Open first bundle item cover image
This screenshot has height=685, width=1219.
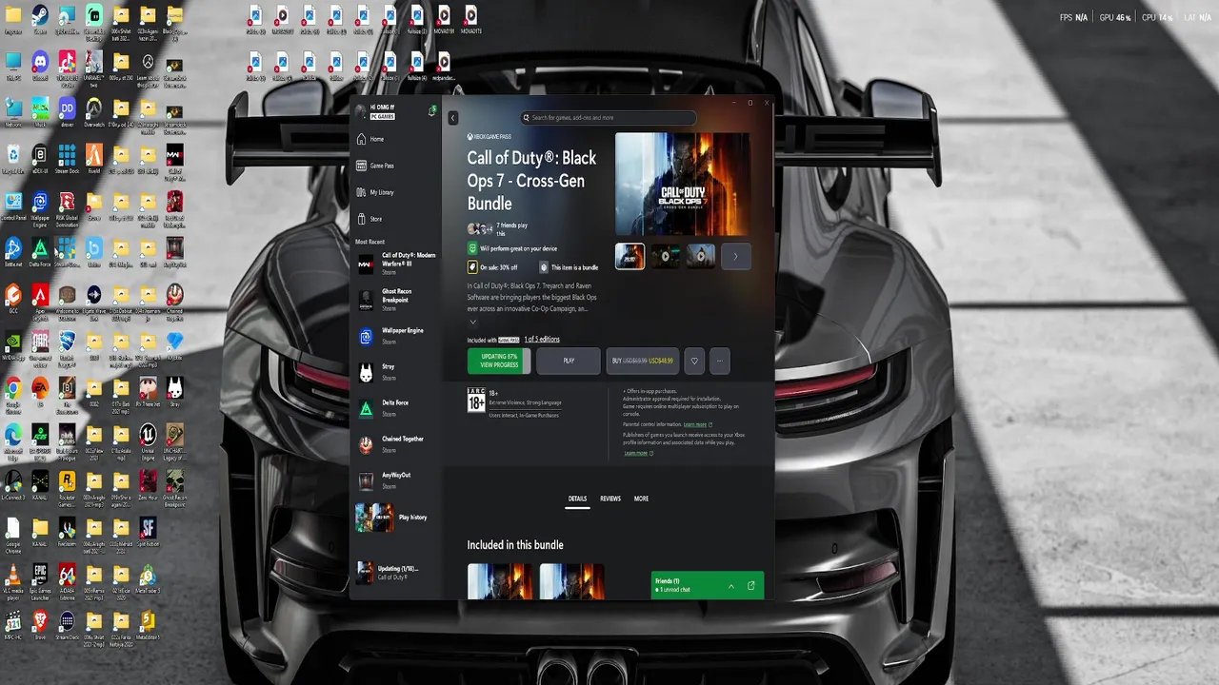coord(500,581)
